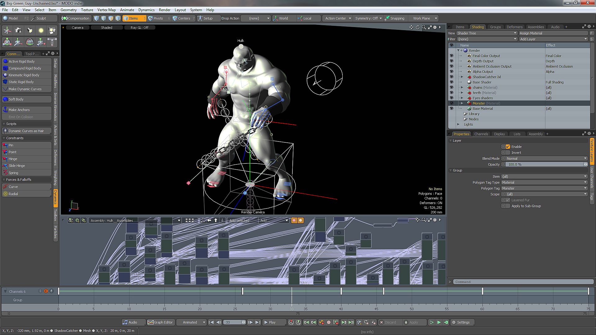The height and width of the screenshot is (335, 596).
Task: Select the Soft Body tool
Action: [16, 99]
